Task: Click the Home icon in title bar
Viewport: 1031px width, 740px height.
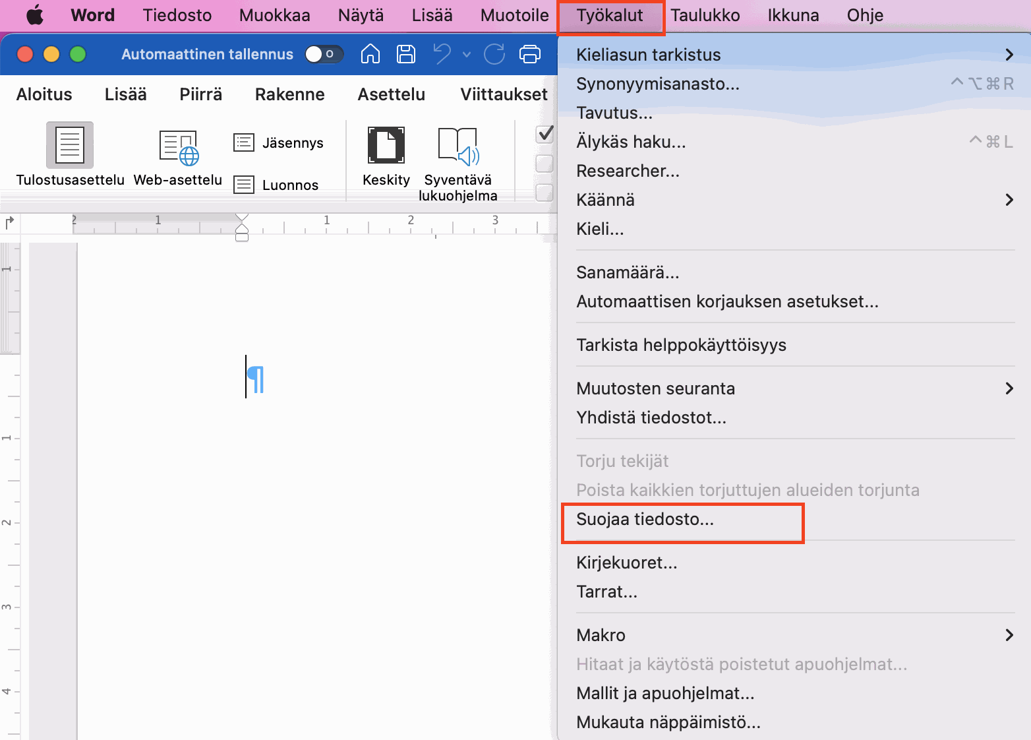Action: (370, 54)
